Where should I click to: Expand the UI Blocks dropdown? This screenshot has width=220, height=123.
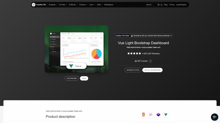point(73,5)
